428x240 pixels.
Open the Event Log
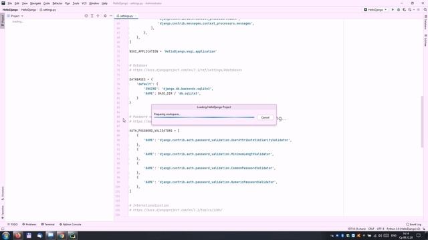(413, 225)
